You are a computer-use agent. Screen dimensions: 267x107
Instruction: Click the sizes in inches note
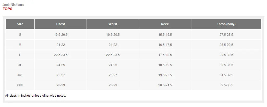(x=35, y=96)
